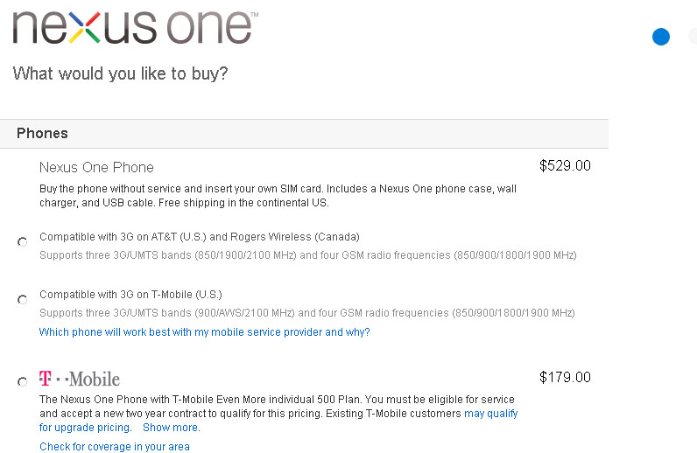Click 'Compatible with 3G on T-Mobile (U.S.)' label
Screen dimensions: 697x453
click(130, 295)
